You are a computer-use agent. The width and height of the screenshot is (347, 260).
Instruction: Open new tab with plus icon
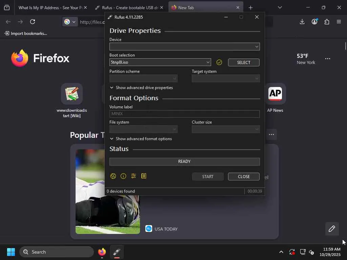pyautogui.click(x=250, y=8)
